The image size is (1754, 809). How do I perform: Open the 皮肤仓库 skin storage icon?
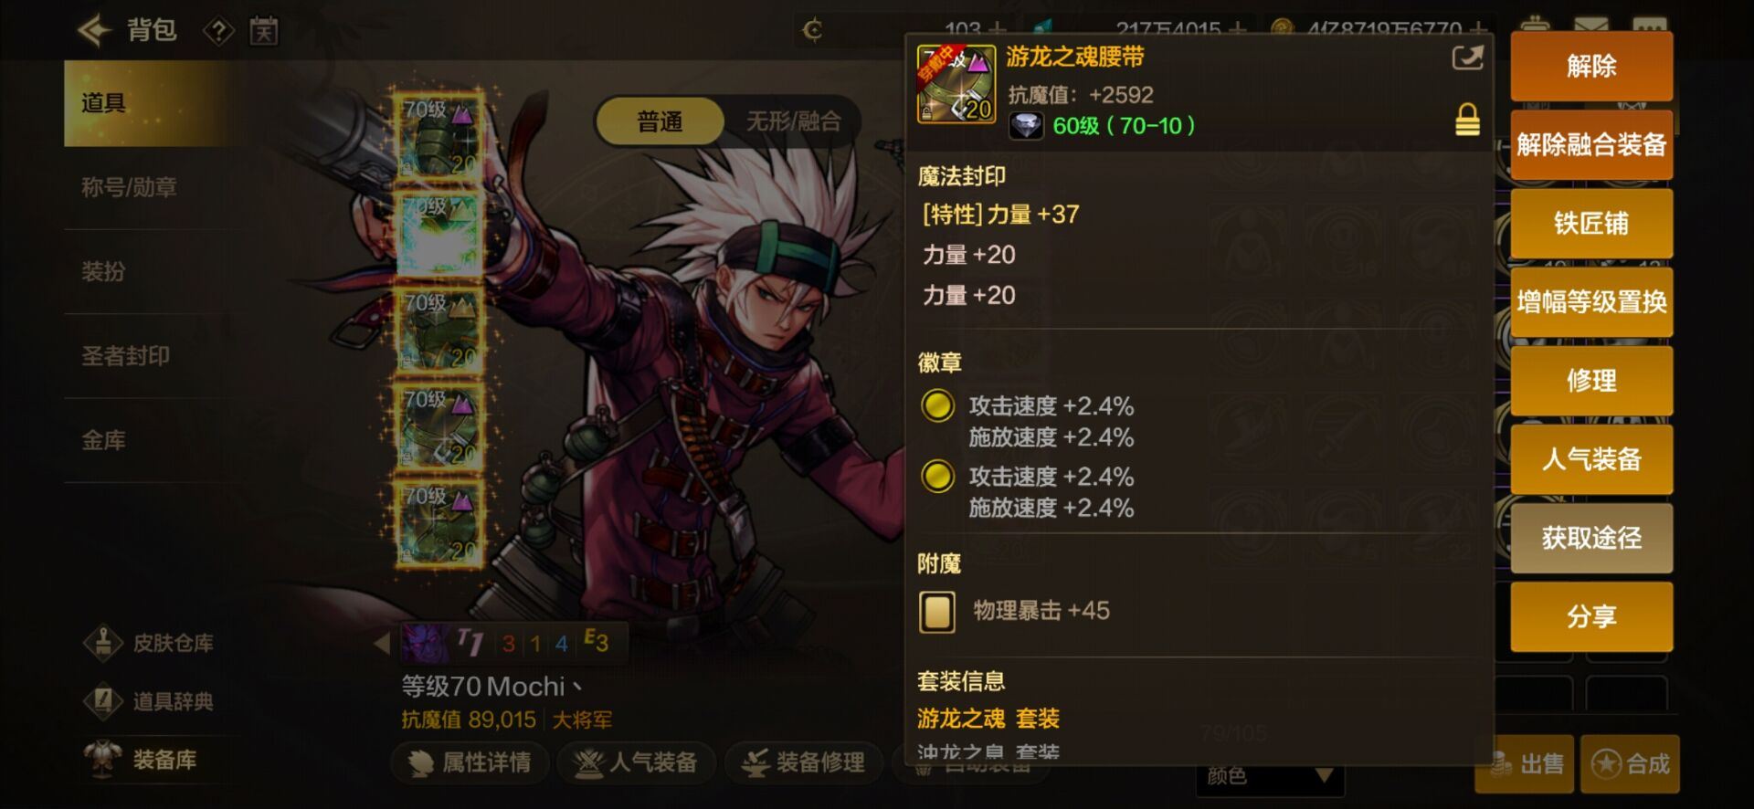tap(103, 643)
